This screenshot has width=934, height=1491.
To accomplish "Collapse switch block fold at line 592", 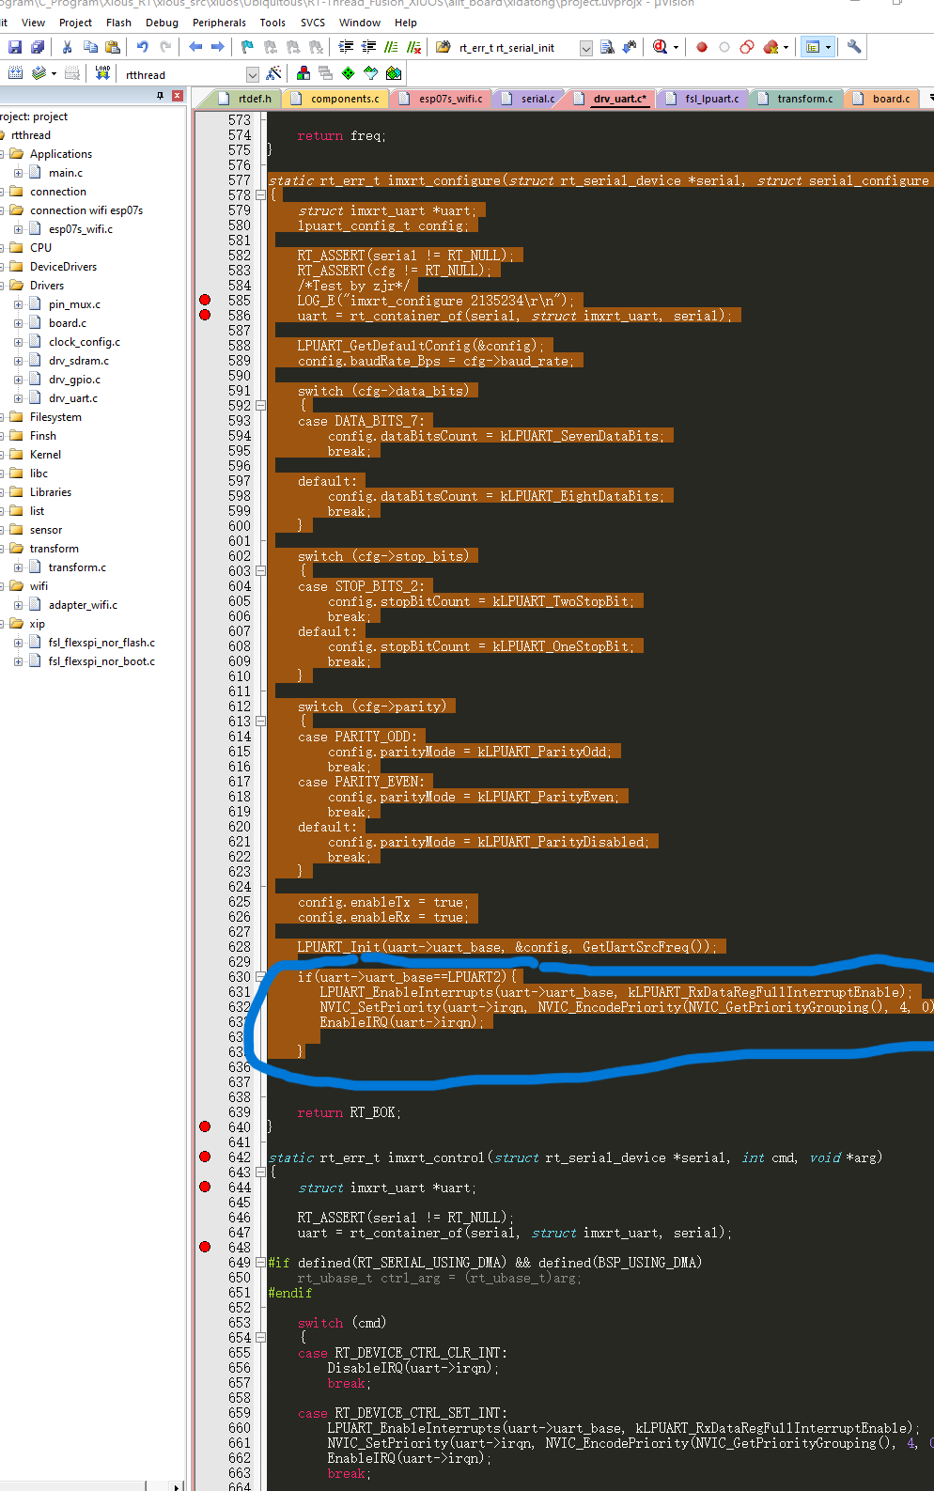I will pyautogui.click(x=260, y=405).
